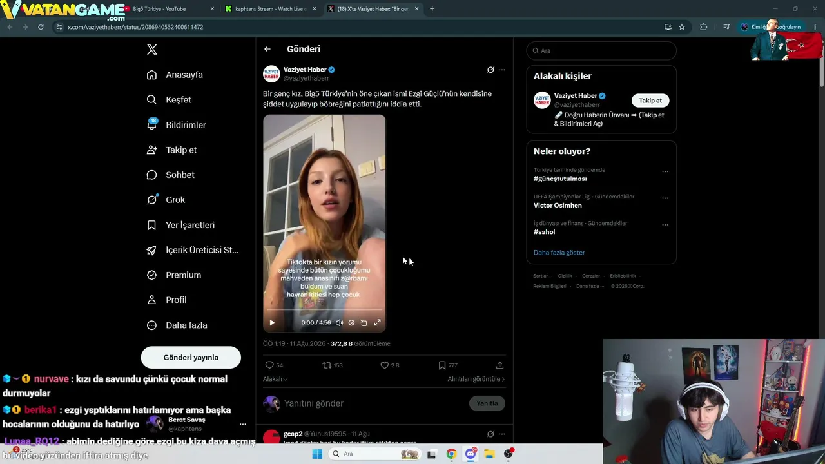Open Discord from the taskbar
Image resolution: width=825 pixels, height=464 pixels.
coord(471,454)
